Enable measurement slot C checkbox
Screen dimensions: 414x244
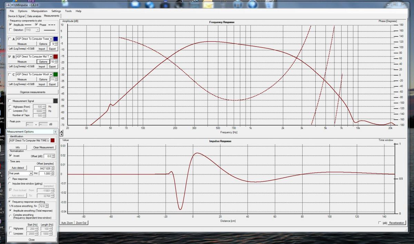(x=10, y=74)
